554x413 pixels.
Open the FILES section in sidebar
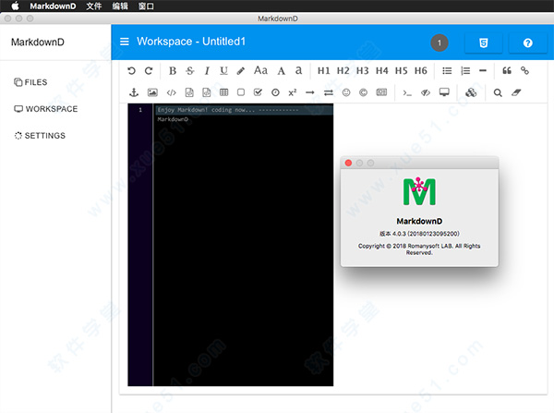tap(30, 82)
